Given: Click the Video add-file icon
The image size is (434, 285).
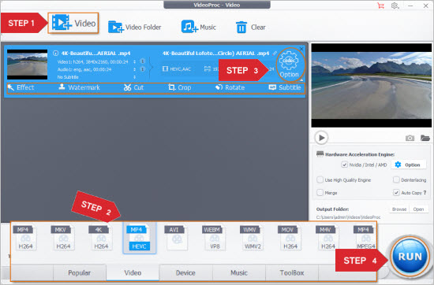Looking at the screenshot, I should click(x=62, y=22).
